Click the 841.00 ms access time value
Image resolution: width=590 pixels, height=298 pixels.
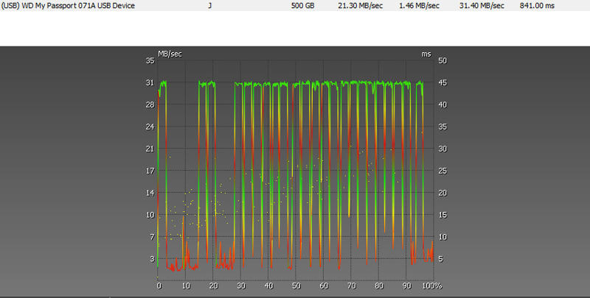[x=537, y=6]
